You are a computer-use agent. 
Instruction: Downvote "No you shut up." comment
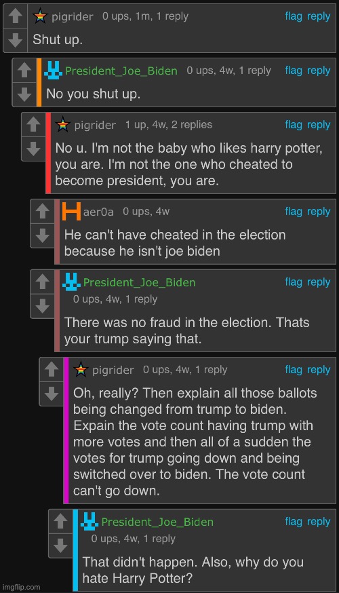[24, 94]
